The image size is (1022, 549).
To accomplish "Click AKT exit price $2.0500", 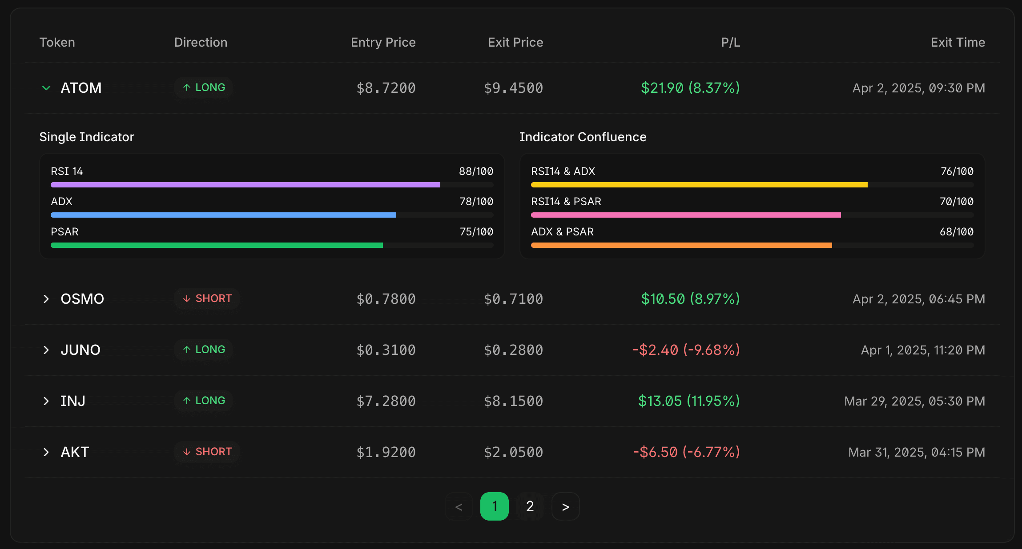I will click(514, 452).
